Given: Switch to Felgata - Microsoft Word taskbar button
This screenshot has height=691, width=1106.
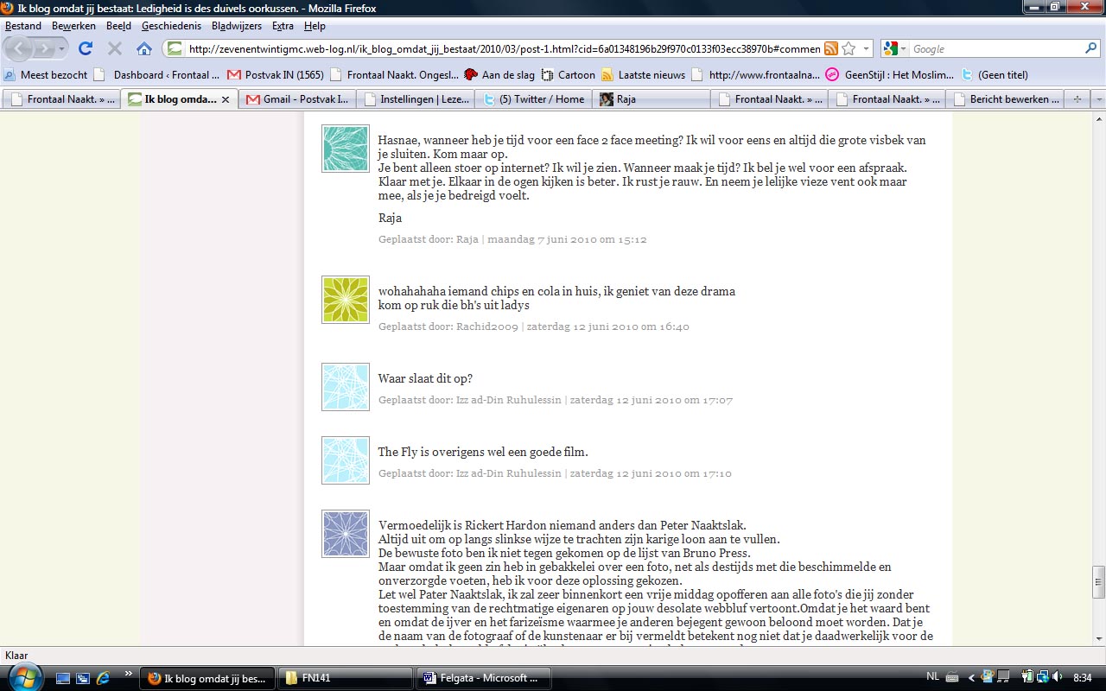Looking at the screenshot, I should [x=484, y=678].
